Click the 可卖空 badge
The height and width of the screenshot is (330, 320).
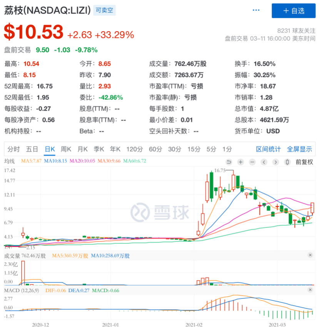pyautogui.click(x=104, y=10)
